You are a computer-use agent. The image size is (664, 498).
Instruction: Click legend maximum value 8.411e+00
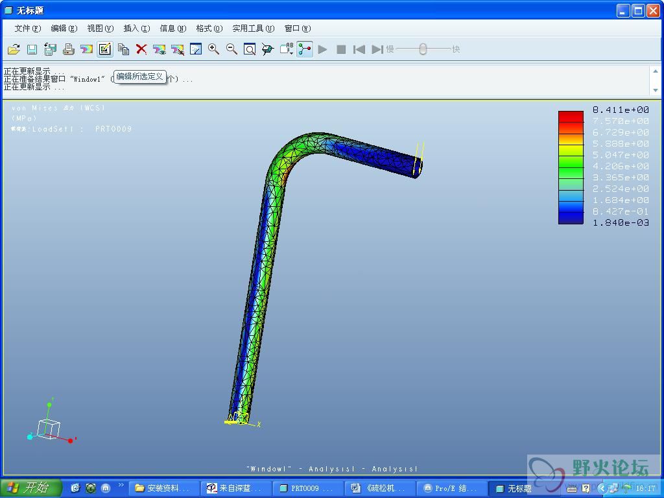(621, 110)
